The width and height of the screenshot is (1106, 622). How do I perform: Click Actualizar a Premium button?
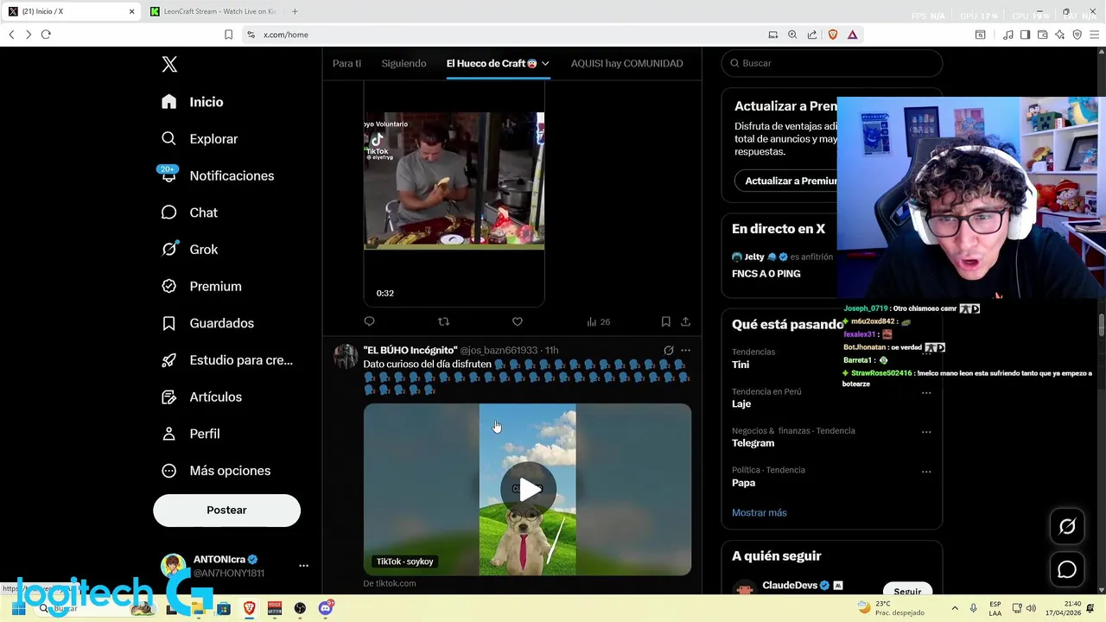click(x=791, y=181)
